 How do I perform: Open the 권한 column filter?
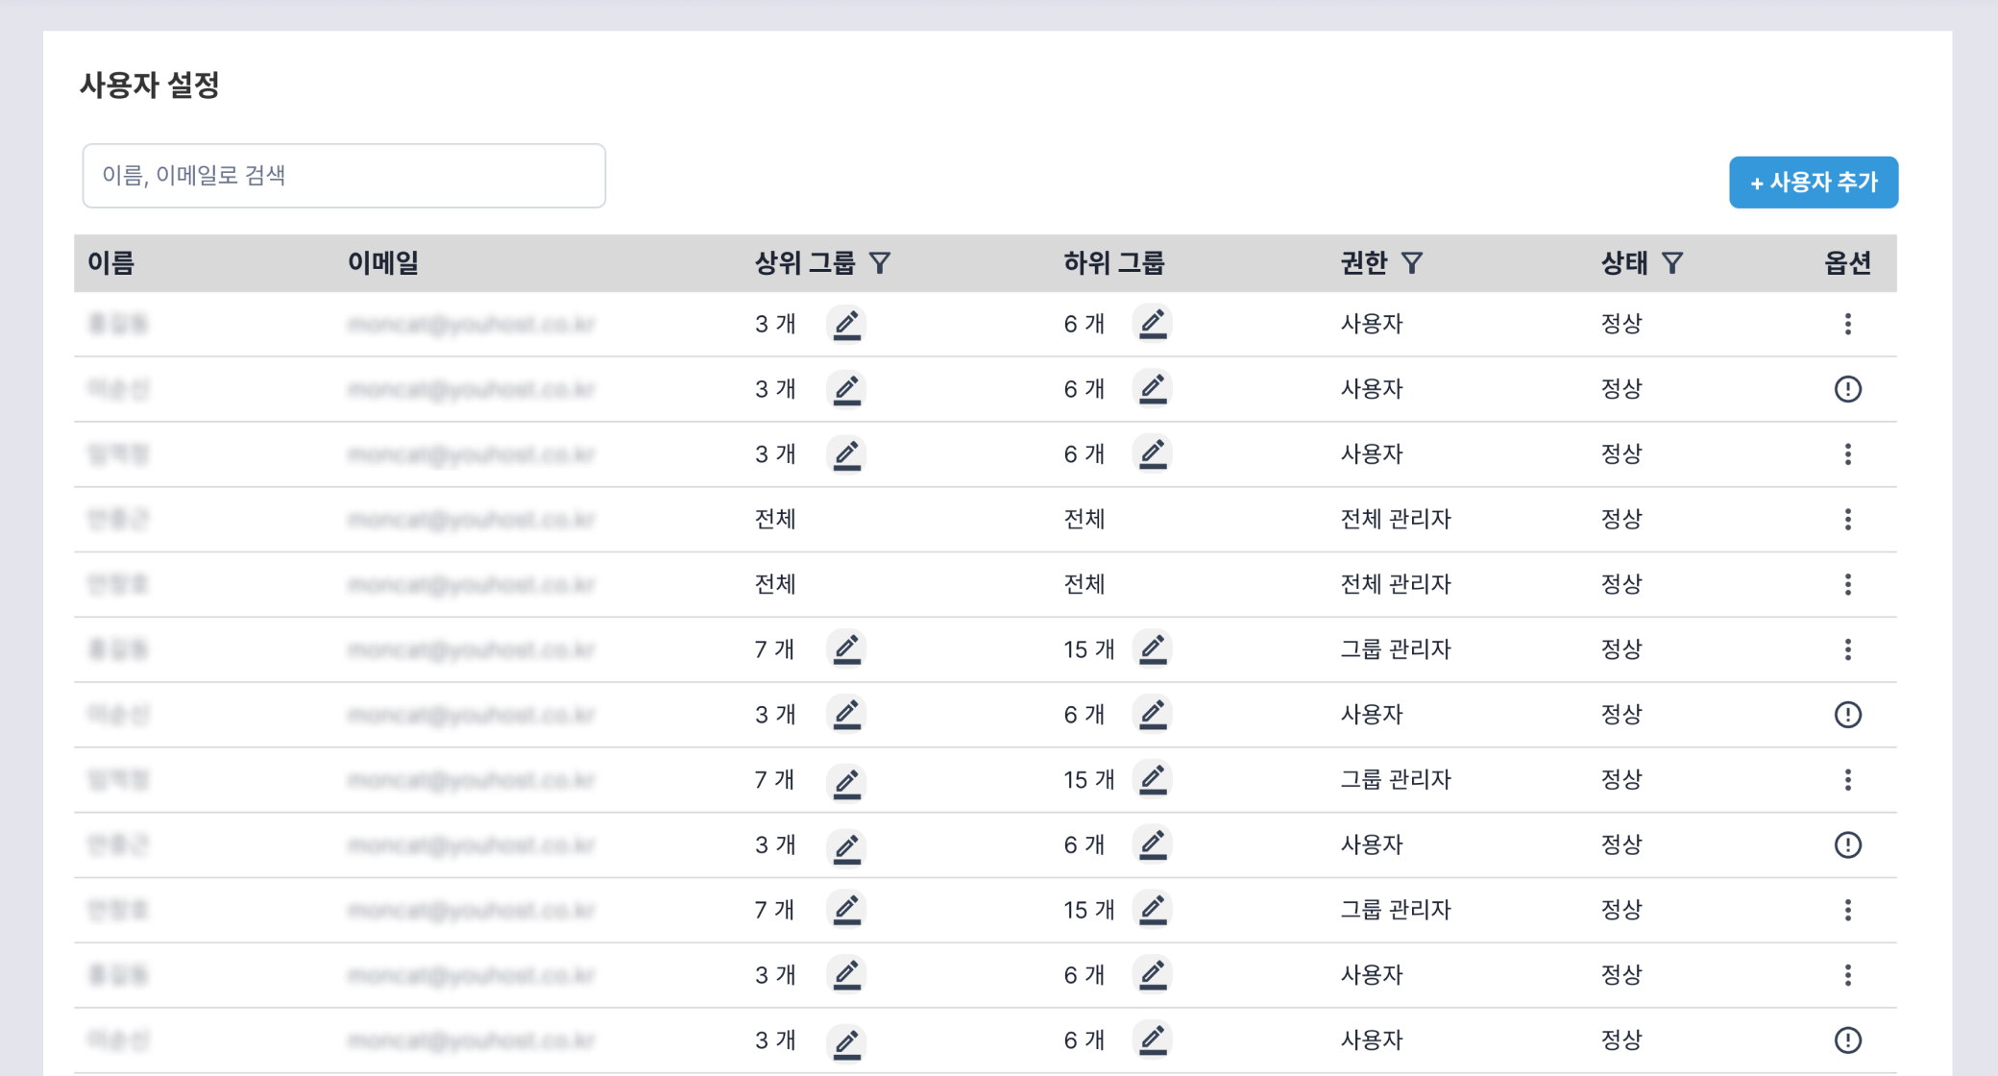[x=1411, y=263]
